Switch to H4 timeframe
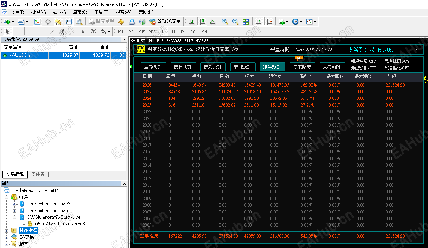The width and height of the screenshot is (428, 248). pyautogui.click(x=173, y=32)
